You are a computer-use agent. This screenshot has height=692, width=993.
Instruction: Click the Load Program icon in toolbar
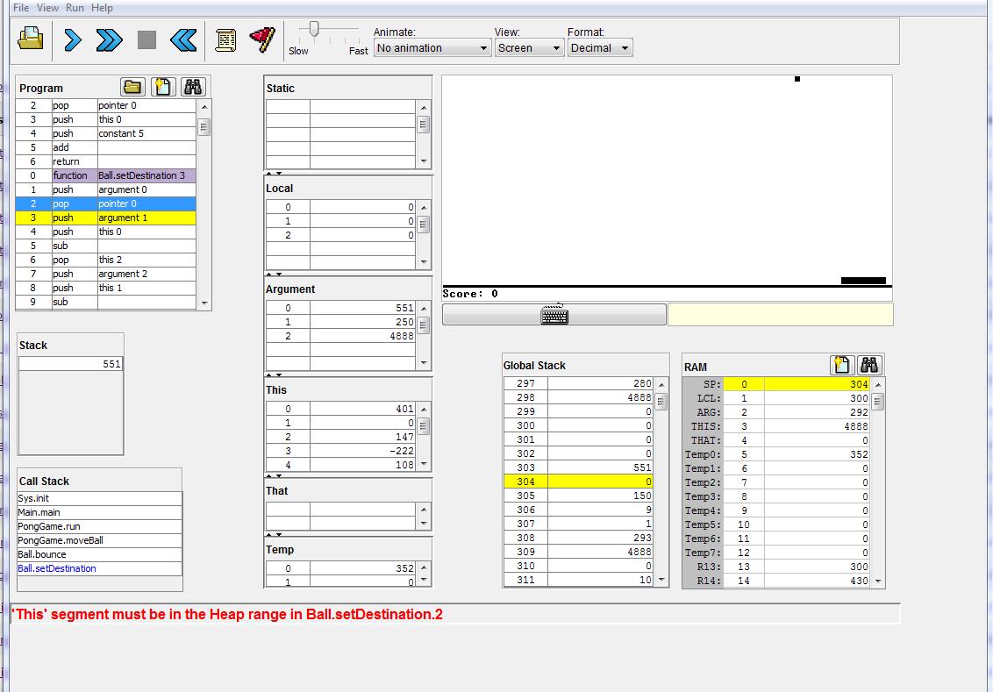click(x=32, y=39)
